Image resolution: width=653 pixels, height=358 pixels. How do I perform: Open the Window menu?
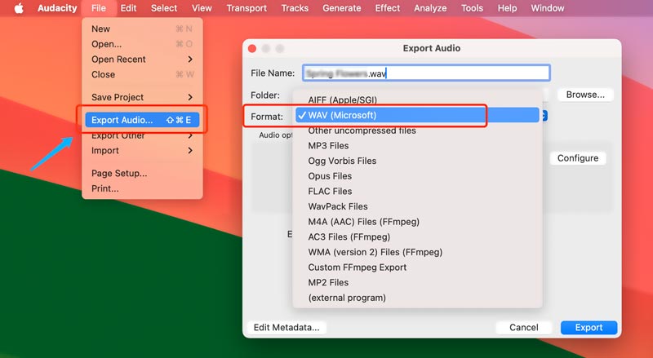coord(547,8)
